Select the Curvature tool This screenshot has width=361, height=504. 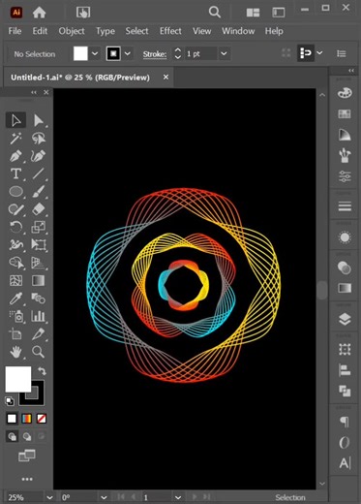click(39, 156)
